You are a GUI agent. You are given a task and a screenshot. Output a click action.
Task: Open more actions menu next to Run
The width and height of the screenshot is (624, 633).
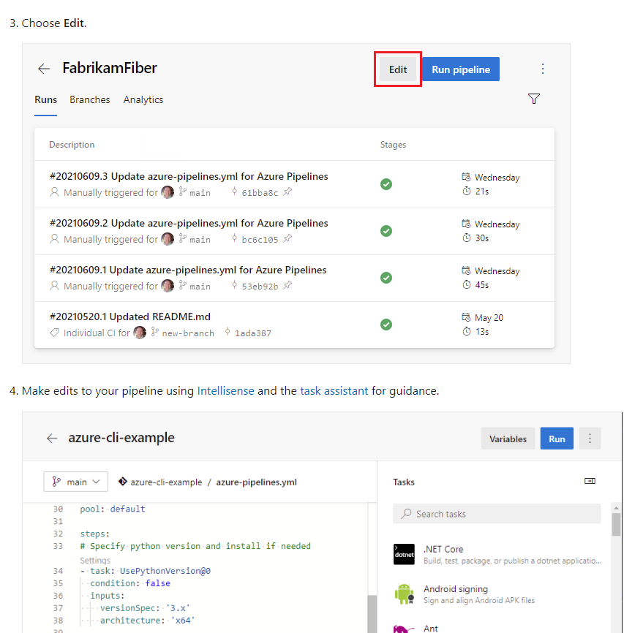pyautogui.click(x=590, y=439)
